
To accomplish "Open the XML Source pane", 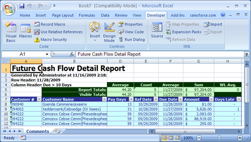I will click(157, 30).
